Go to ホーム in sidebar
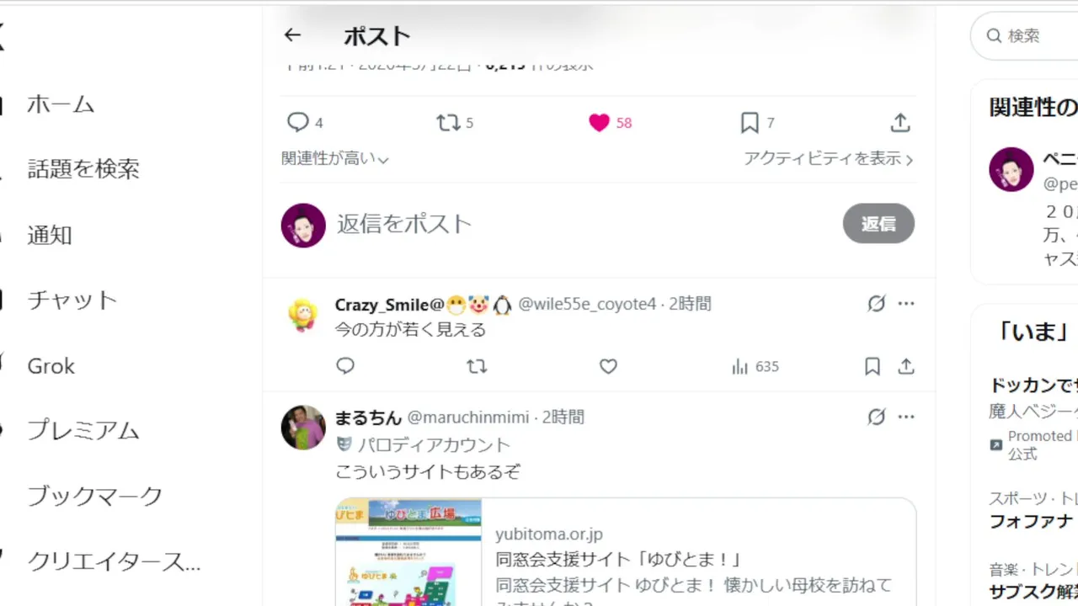Image resolution: width=1078 pixels, height=606 pixels. [61, 104]
